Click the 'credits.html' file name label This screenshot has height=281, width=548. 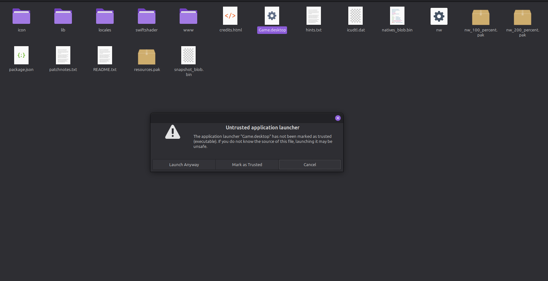coord(231,30)
